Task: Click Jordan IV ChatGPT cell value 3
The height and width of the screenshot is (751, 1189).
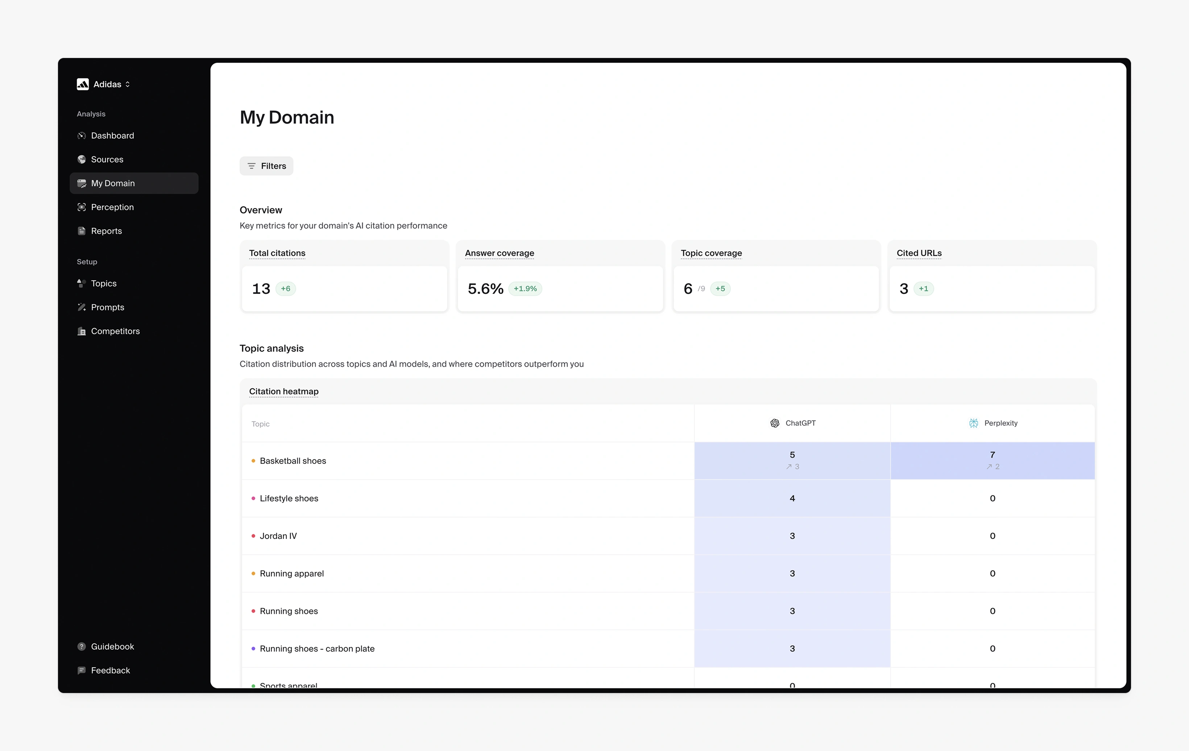Action: point(792,536)
